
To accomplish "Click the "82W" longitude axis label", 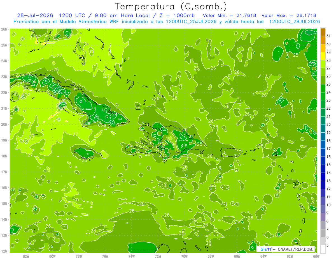I will (x=26, y=256).
